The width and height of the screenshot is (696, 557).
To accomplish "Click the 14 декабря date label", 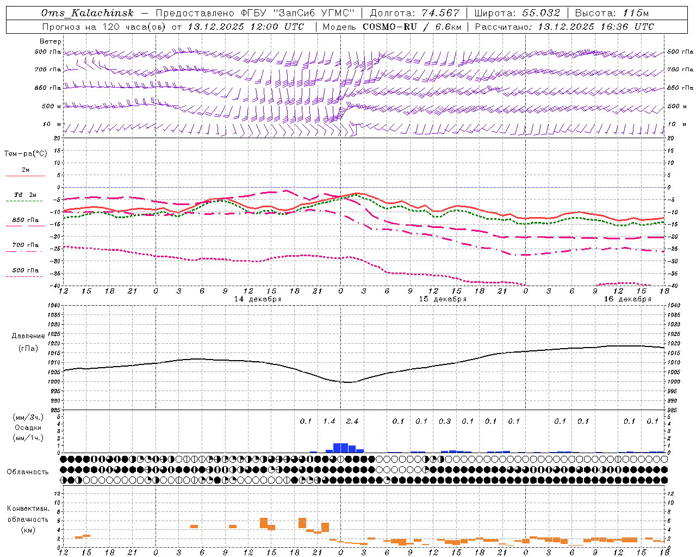I will tap(258, 299).
